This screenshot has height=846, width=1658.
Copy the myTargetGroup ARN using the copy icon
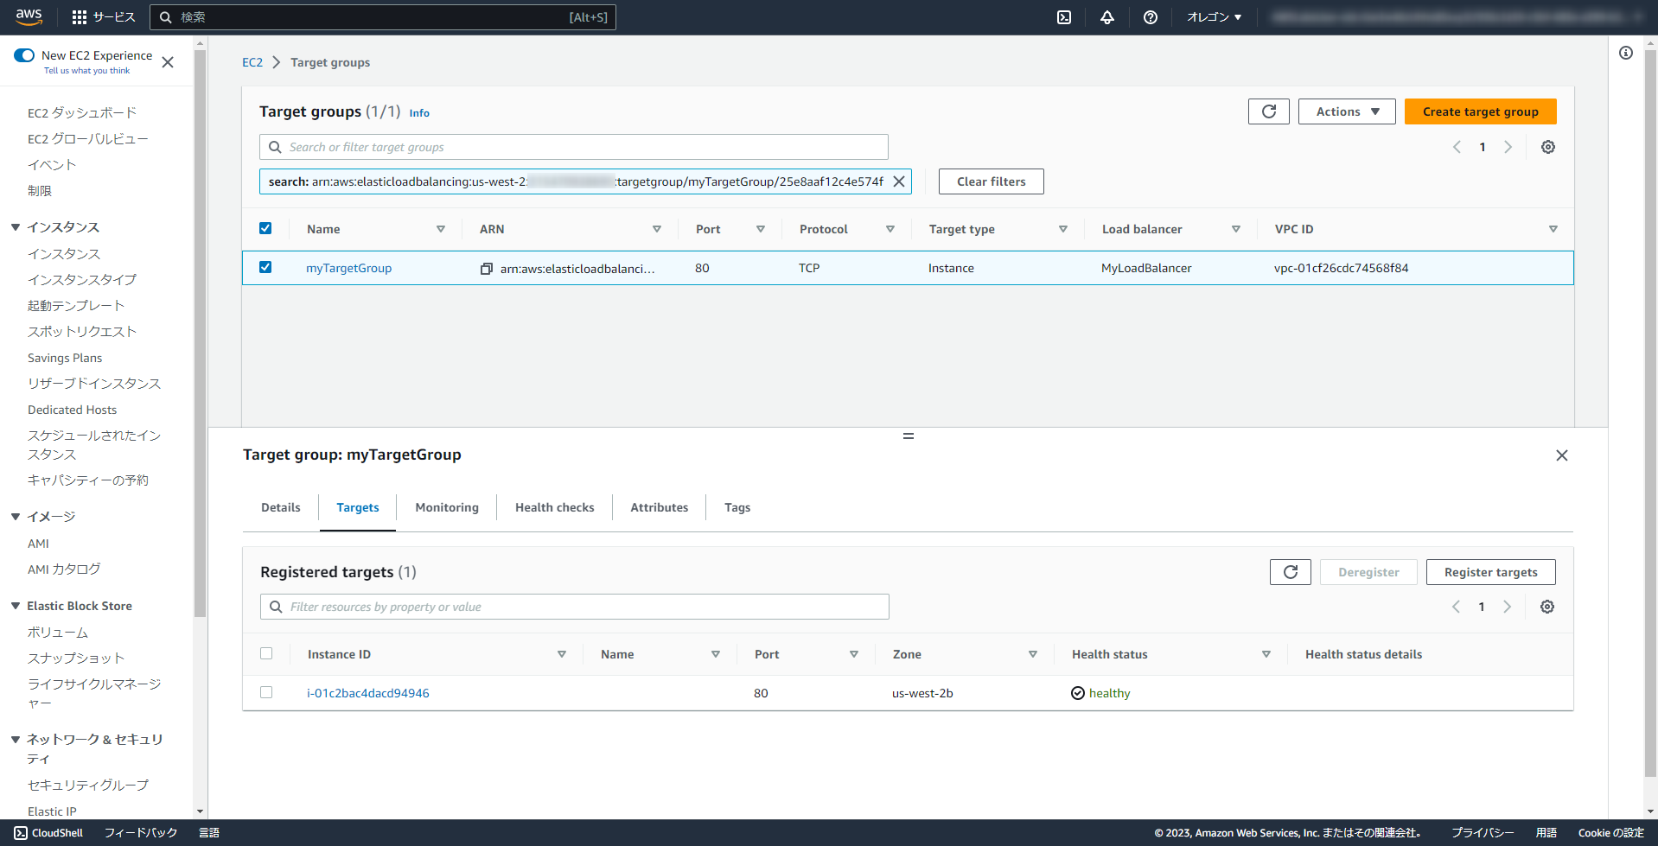tap(486, 268)
